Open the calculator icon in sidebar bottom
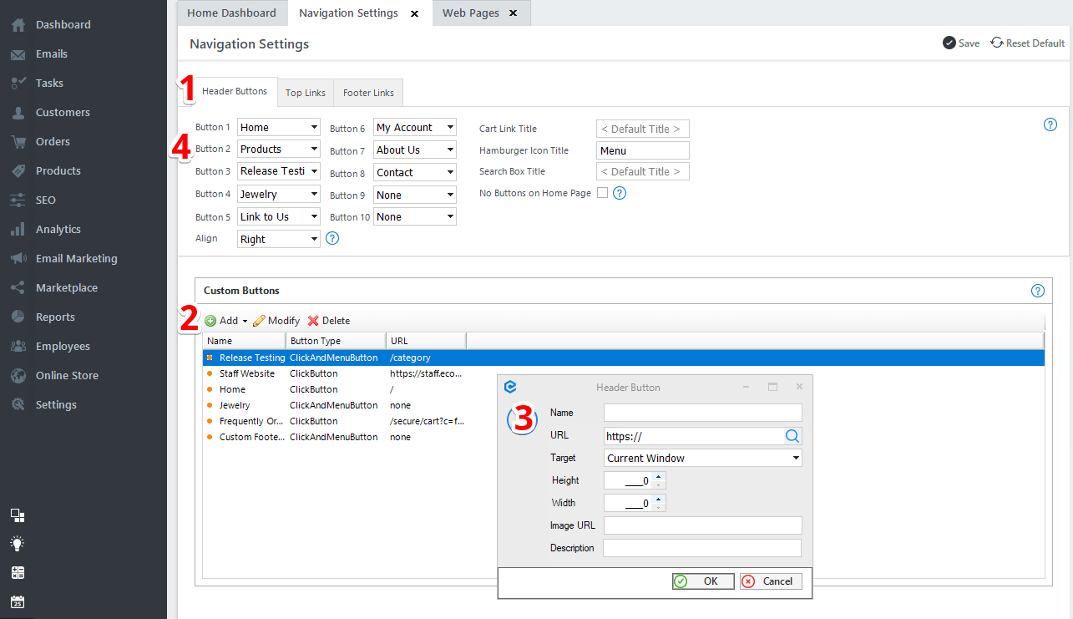This screenshot has height=619, width=1073. click(18, 572)
